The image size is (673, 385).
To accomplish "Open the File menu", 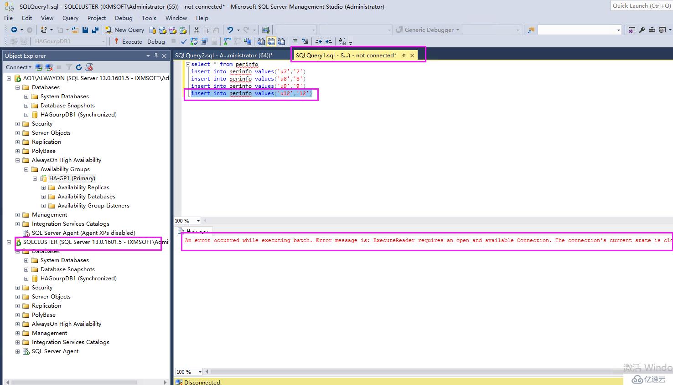I will 9,18.
